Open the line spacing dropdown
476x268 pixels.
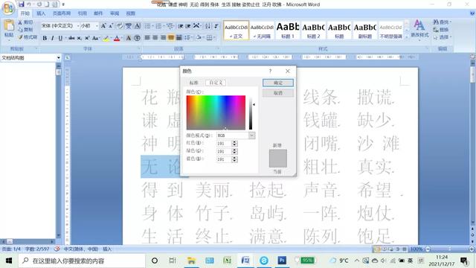click(x=188, y=38)
